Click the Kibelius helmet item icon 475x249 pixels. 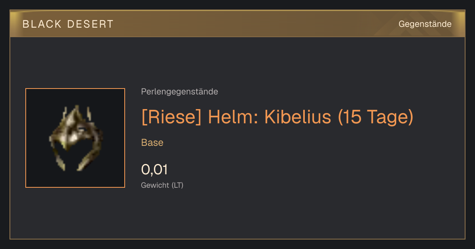point(75,138)
